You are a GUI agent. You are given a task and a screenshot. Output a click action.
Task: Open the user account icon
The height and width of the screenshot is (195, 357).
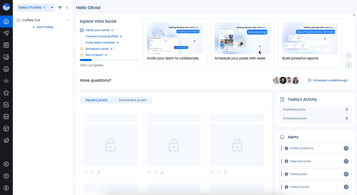6,188
